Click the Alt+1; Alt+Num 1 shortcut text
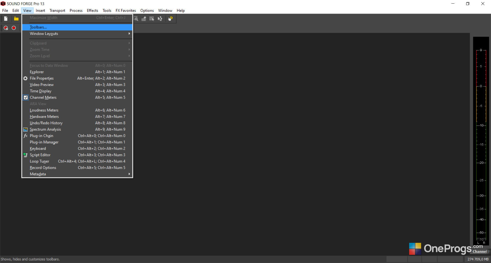 [110, 72]
